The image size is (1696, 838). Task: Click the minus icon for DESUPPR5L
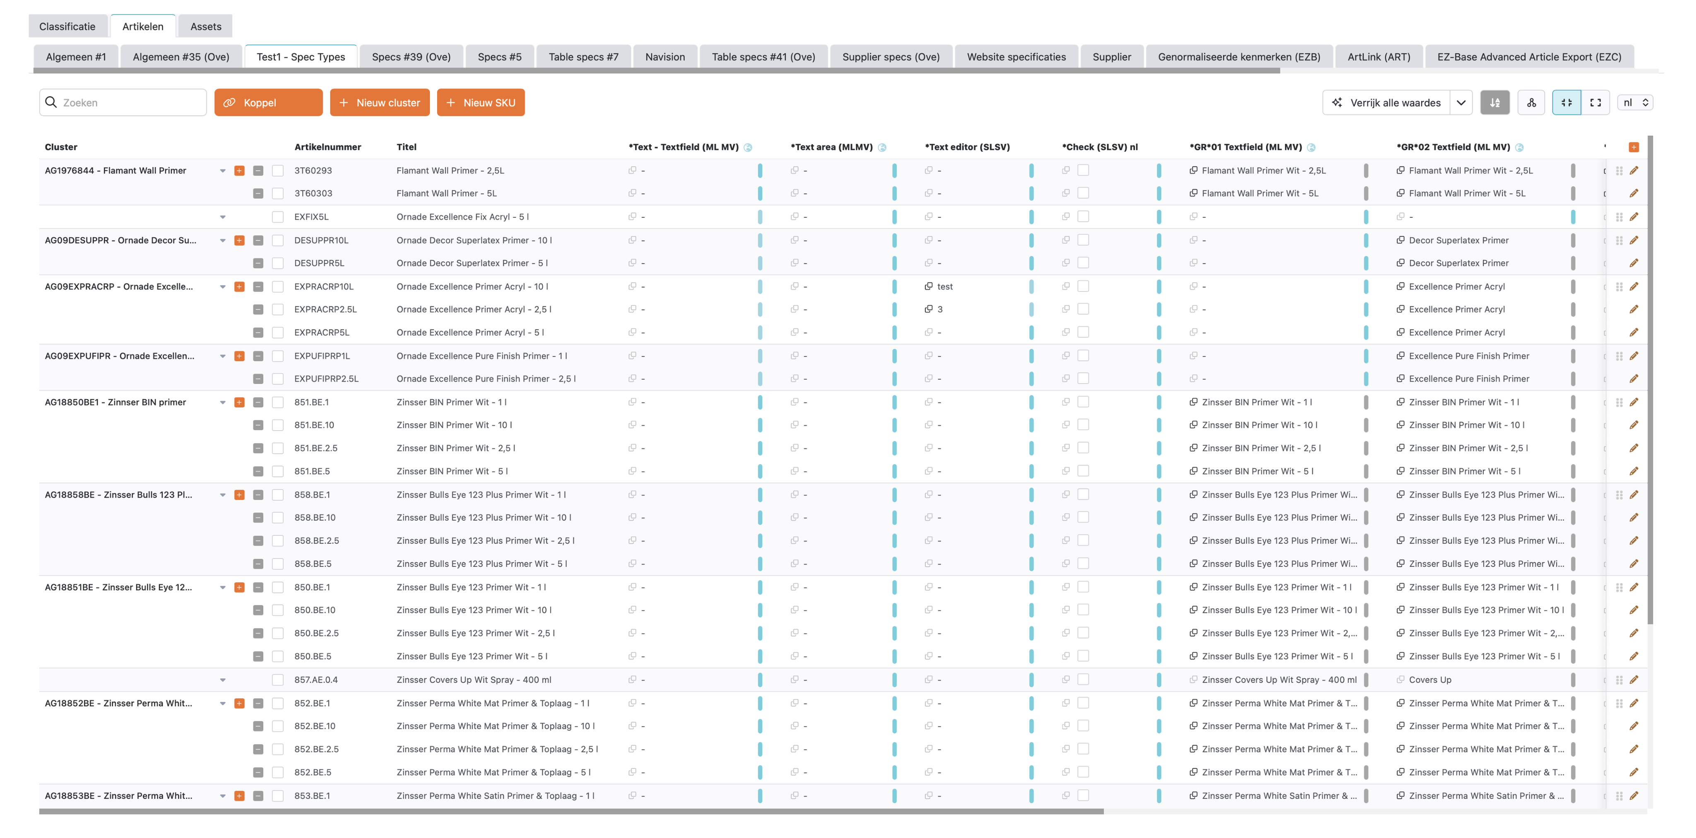pyautogui.click(x=258, y=263)
